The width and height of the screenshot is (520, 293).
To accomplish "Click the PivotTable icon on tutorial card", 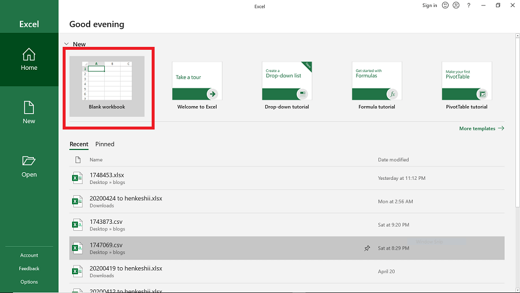I will (x=482, y=94).
